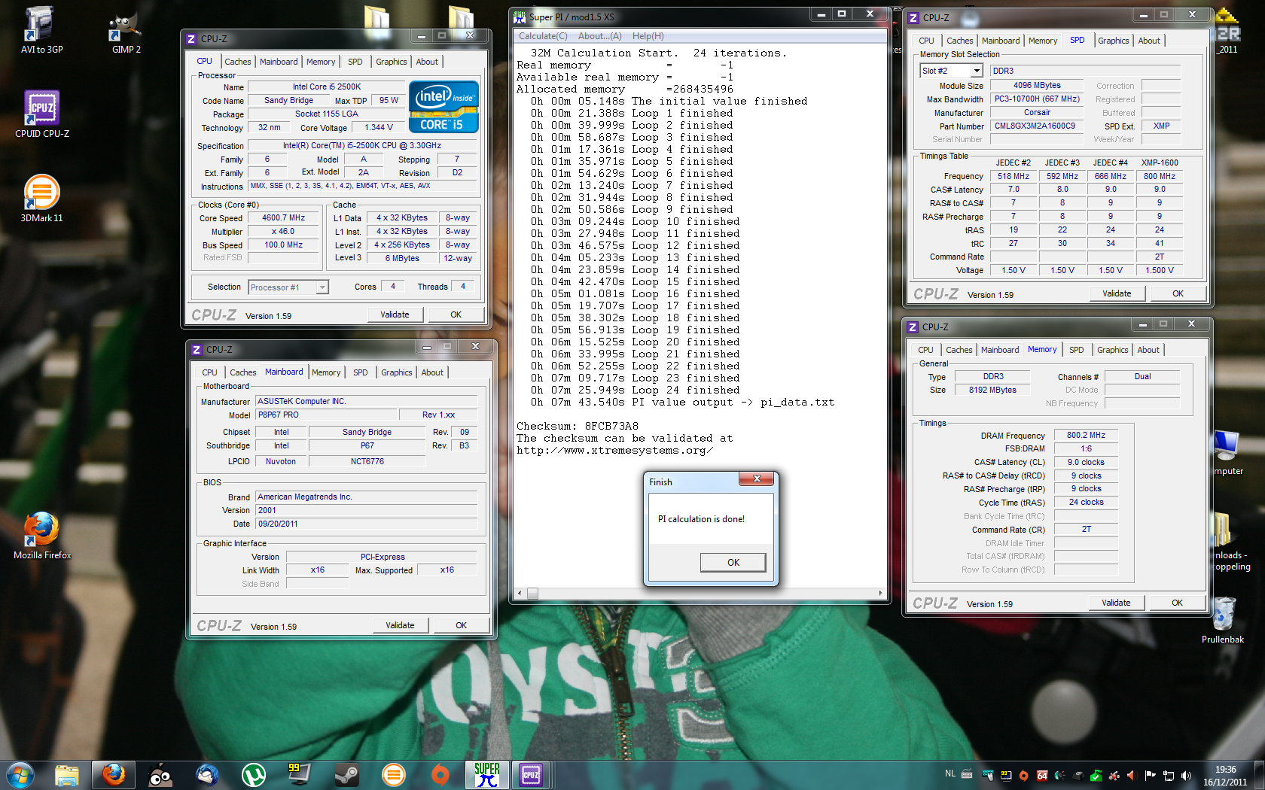
Task: Click Validate in CPU-Z SPD window
Action: tap(1117, 293)
